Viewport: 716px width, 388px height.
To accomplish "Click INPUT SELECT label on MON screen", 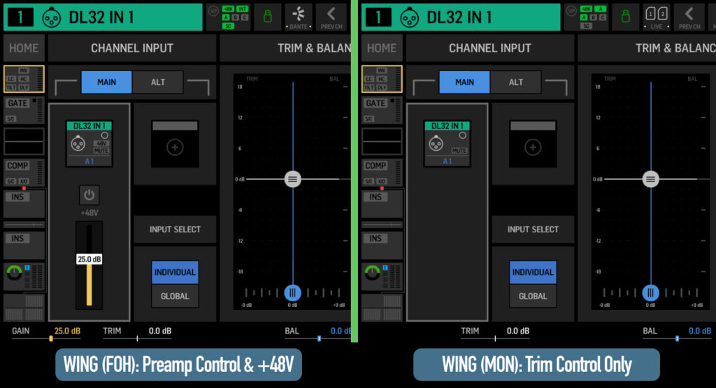I will click(533, 230).
